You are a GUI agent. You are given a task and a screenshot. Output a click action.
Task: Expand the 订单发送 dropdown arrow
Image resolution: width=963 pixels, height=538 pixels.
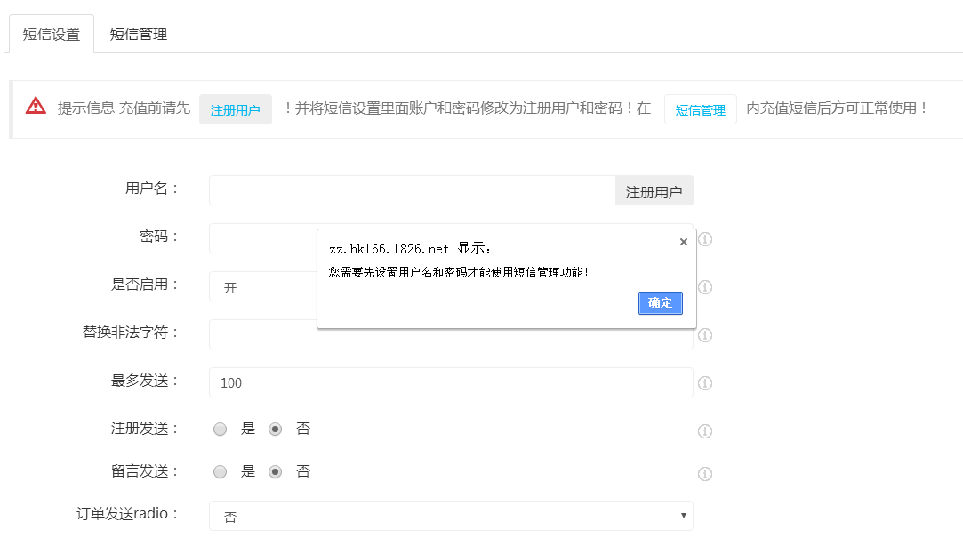[683, 514]
